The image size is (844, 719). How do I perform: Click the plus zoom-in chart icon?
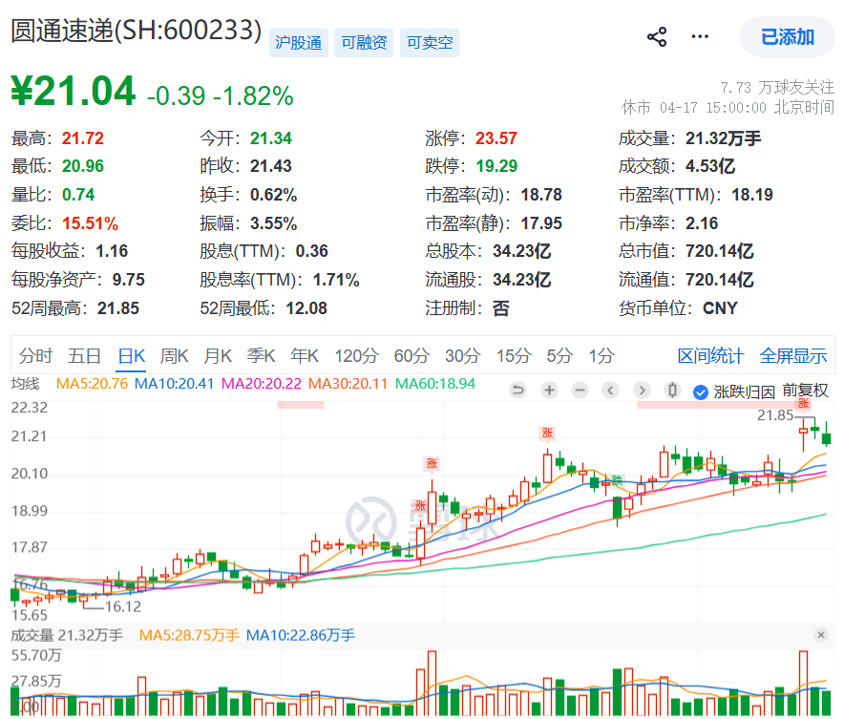[x=550, y=391]
